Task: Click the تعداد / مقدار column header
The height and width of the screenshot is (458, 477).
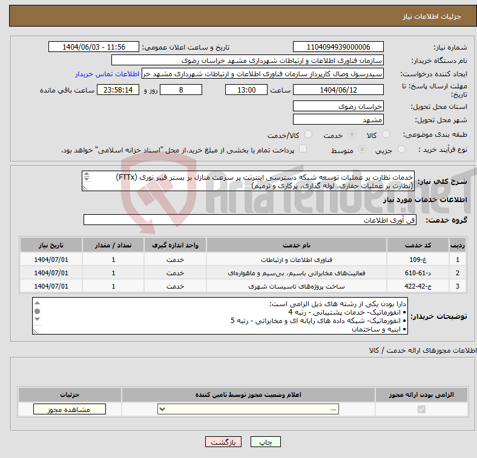Action: 113,245
